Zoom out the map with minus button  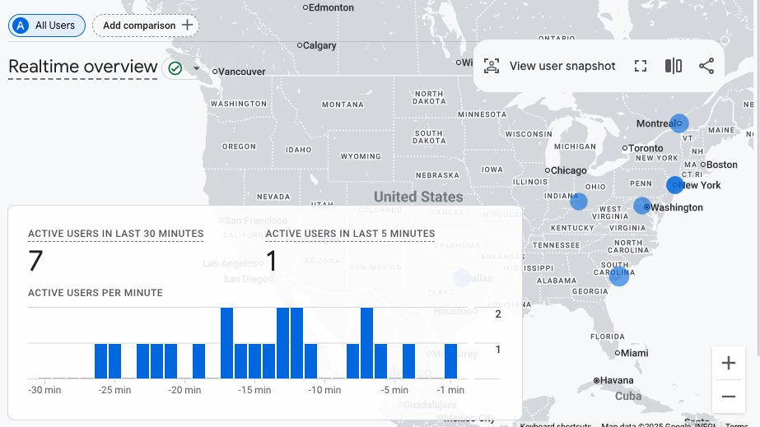[729, 397]
